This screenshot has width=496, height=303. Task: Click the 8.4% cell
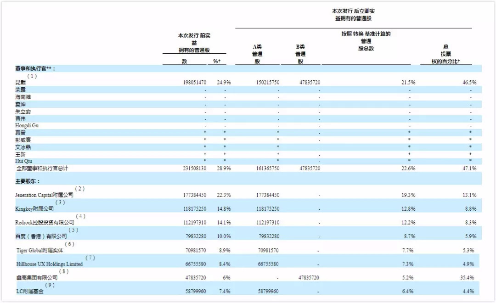tap(225, 264)
